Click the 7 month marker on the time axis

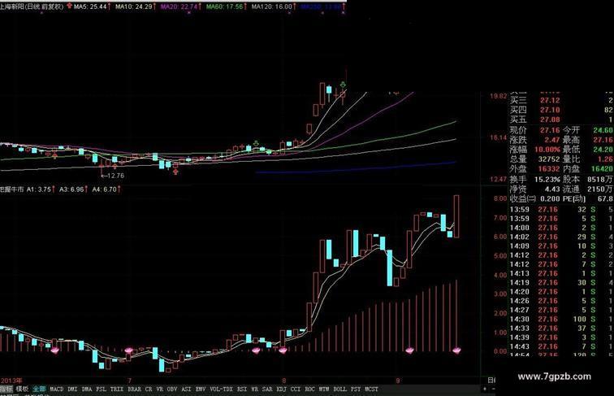tap(130, 381)
